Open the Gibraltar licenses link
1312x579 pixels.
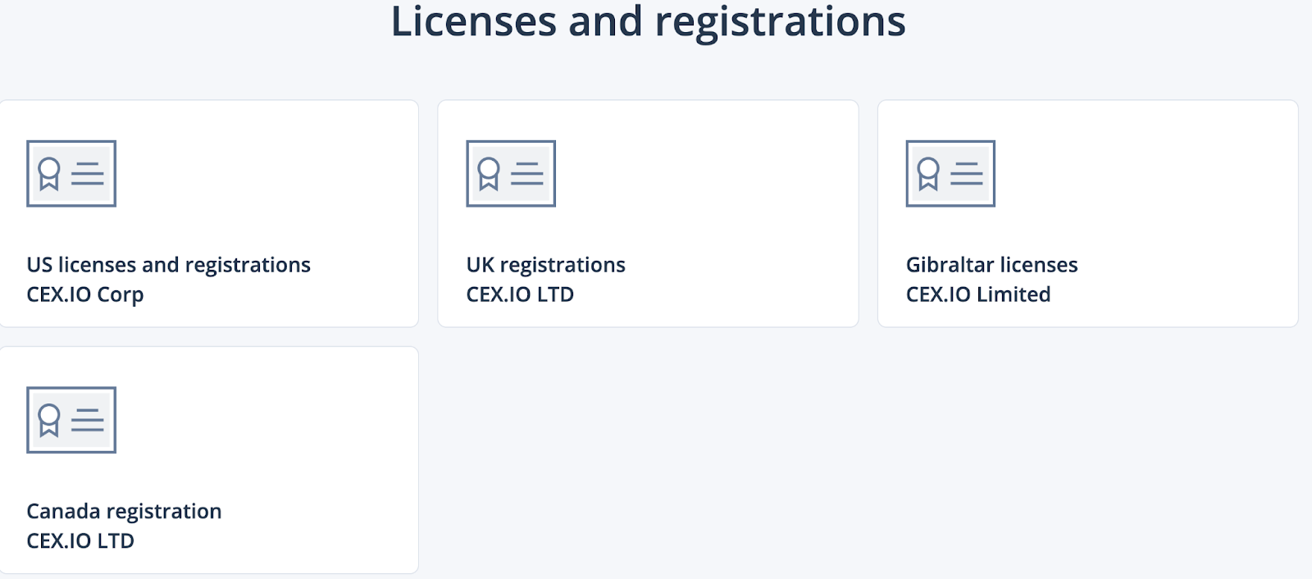(991, 265)
